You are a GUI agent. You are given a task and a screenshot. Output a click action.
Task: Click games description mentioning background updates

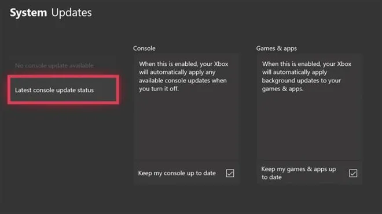click(307, 76)
